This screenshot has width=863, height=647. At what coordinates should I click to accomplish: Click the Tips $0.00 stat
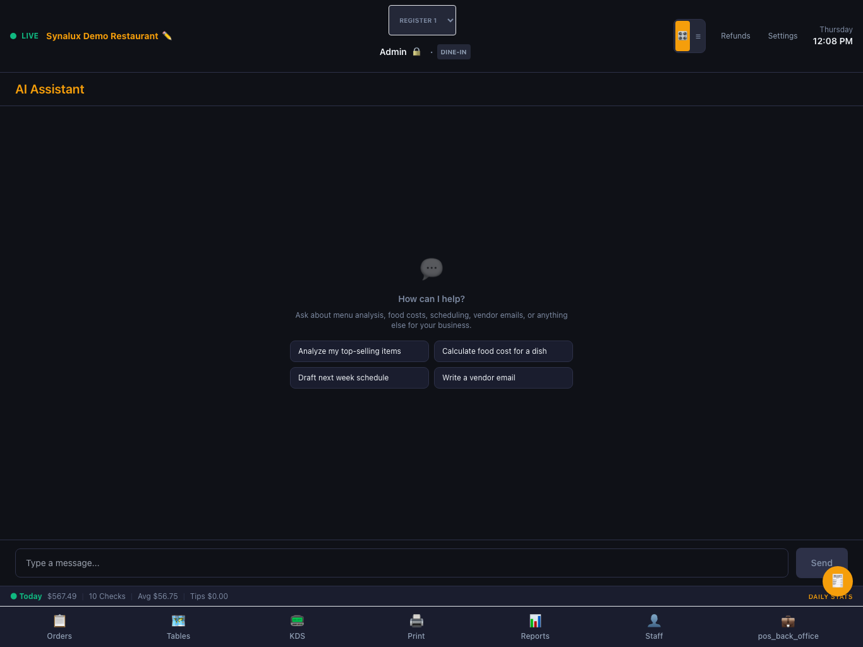pyautogui.click(x=209, y=596)
